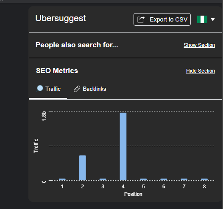Click the traffic bar for position 2
The image size is (223, 209).
tap(83, 168)
